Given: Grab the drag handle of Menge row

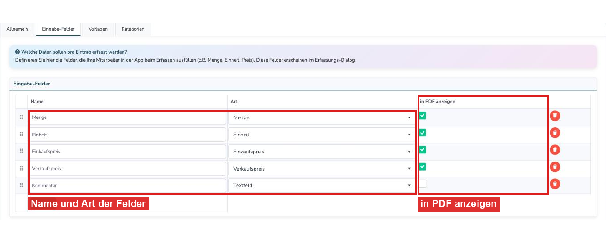Looking at the screenshot, I should tap(22, 117).
